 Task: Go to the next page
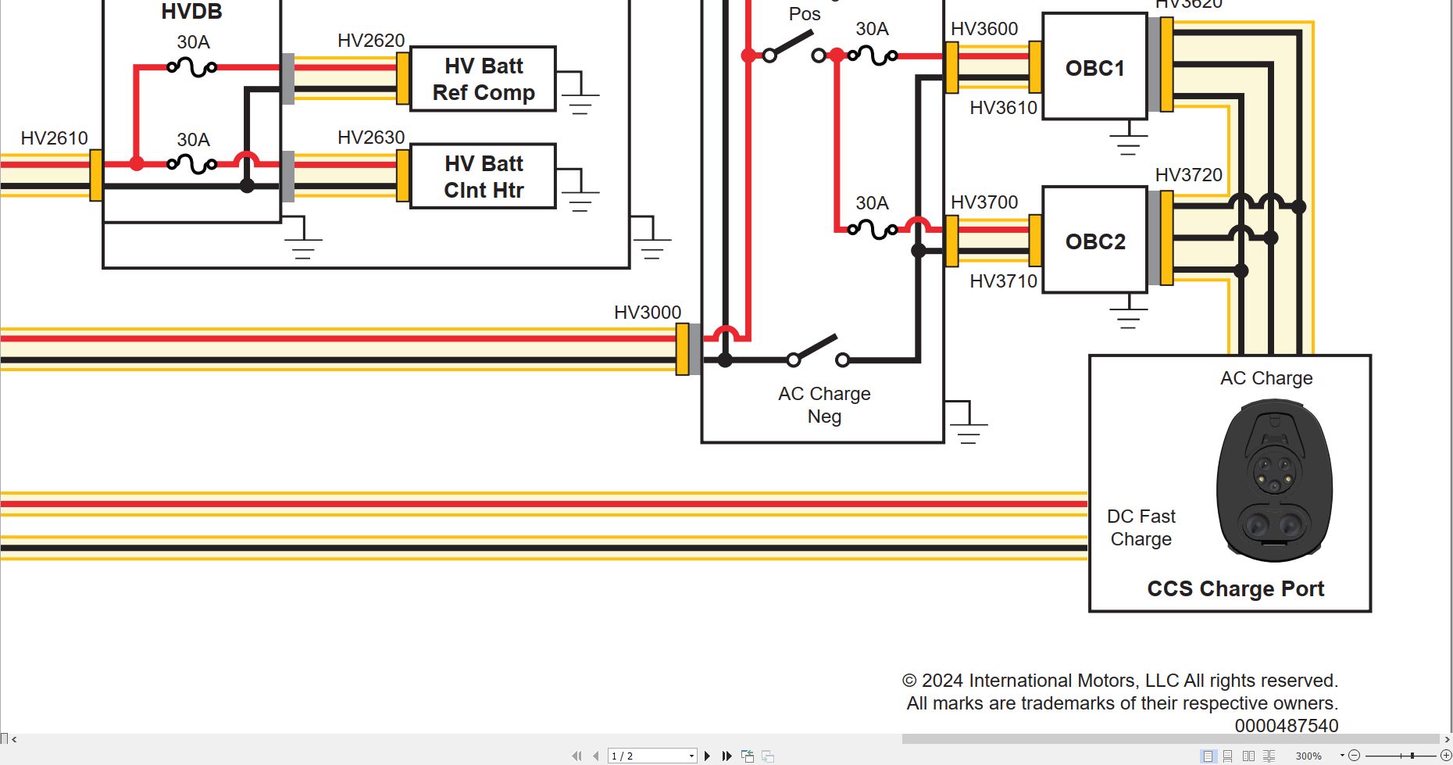[707, 756]
